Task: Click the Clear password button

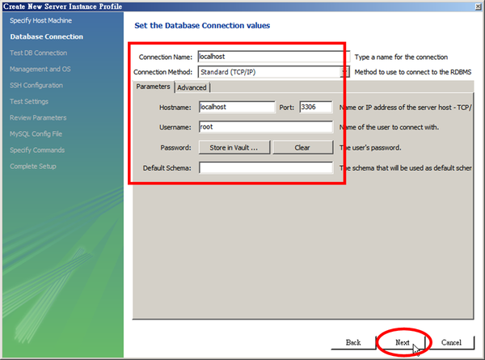Action: tap(302, 148)
